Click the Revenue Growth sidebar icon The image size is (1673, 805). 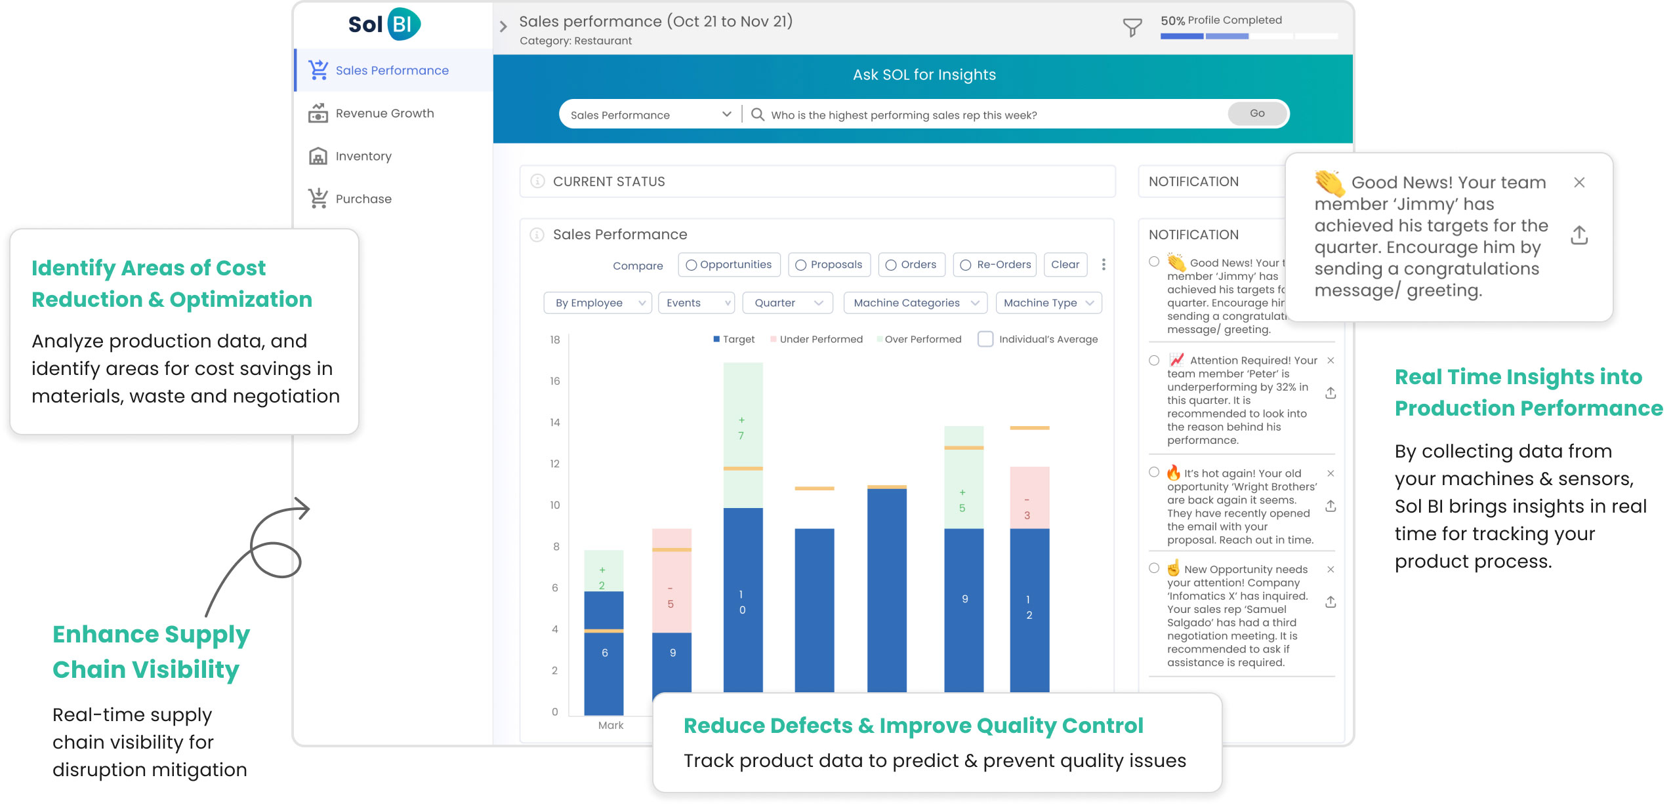pyautogui.click(x=318, y=113)
